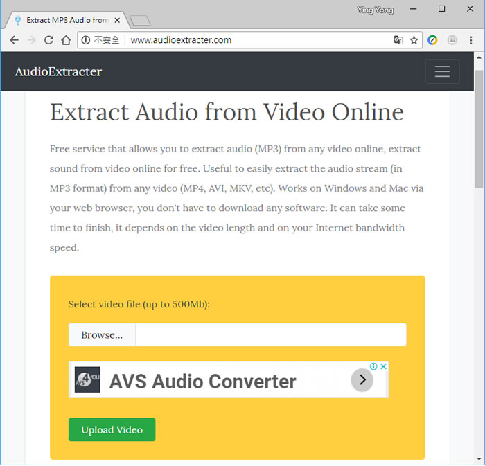The width and height of the screenshot is (485, 466).
Task: Click the URL address bar field
Action: (x=256, y=40)
